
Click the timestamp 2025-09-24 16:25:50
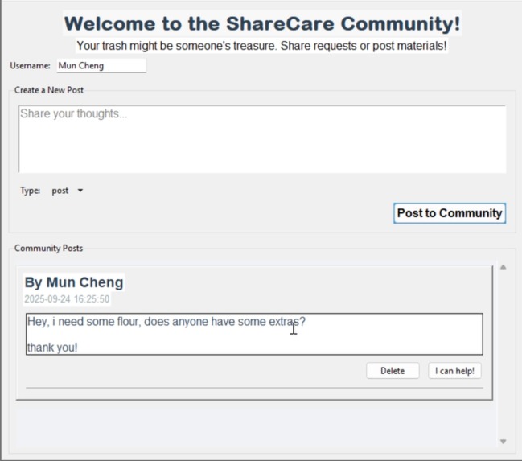point(67,299)
